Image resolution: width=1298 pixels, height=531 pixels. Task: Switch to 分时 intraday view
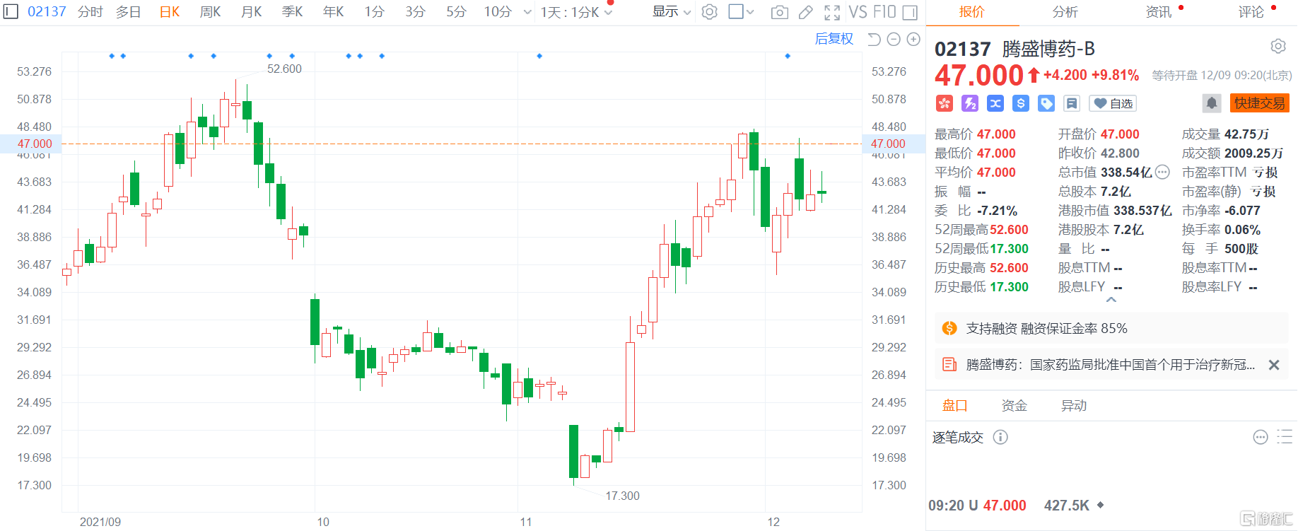[x=90, y=12]
